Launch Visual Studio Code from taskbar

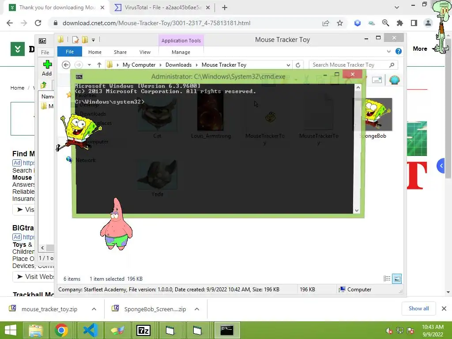pyautogui.click(x=90, y=330)
